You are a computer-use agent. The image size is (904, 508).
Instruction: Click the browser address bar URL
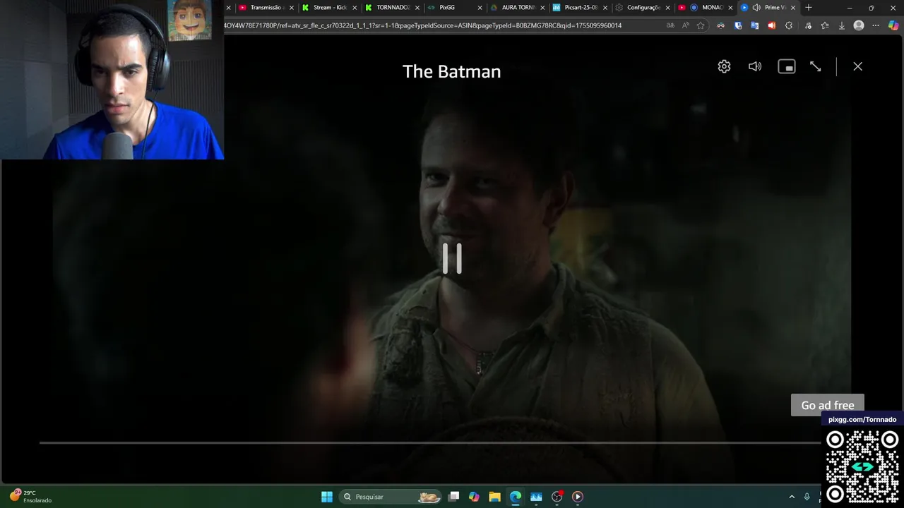(x=422, y=25)
